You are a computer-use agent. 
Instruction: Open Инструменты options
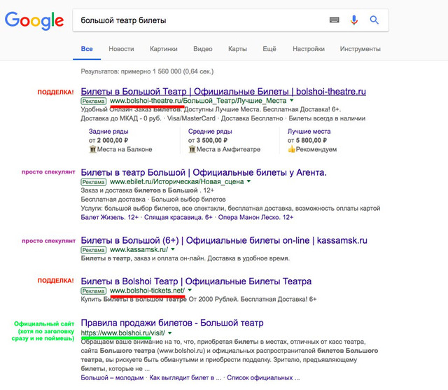pyautogui.click(x=360, y=49)
